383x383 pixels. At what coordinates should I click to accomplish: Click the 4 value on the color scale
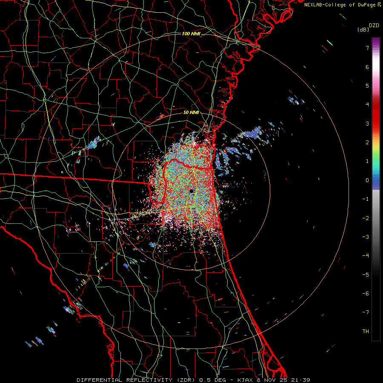click(x=367, y=105)
